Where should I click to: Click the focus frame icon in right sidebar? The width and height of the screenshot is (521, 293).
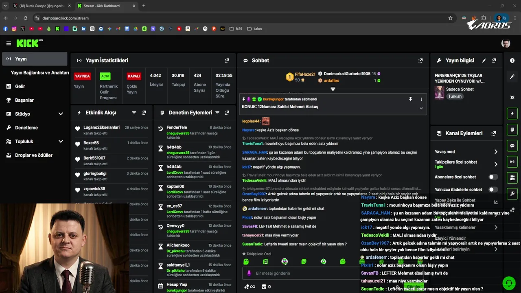pyautogui.click(x=512, y=98)
